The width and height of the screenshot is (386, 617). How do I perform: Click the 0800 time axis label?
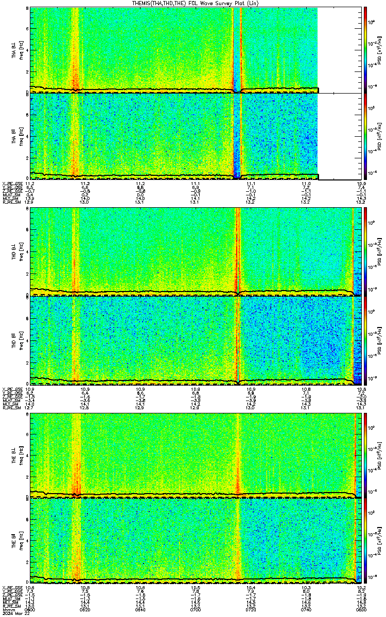(x=361, y=609)
